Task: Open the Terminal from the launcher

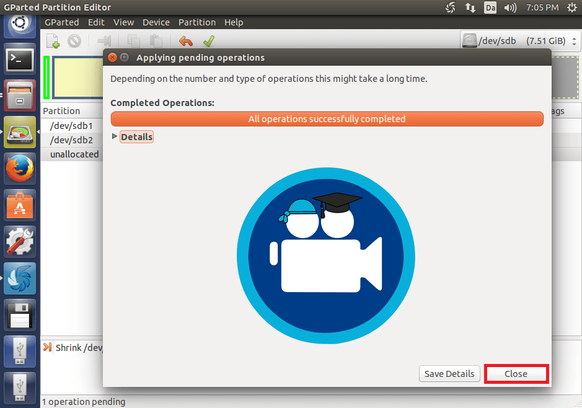Action: (20, 60)
